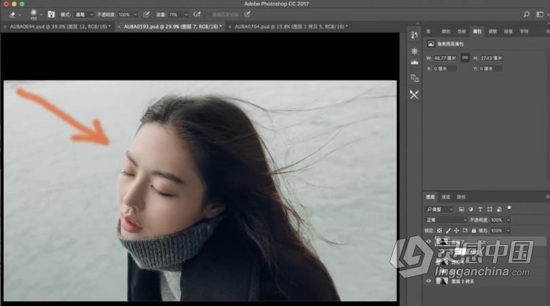Image resolution: width=550 pixels, height=306 pixels.
Task: Open the crossed brushes panel icon in dock
Action: 414,94
